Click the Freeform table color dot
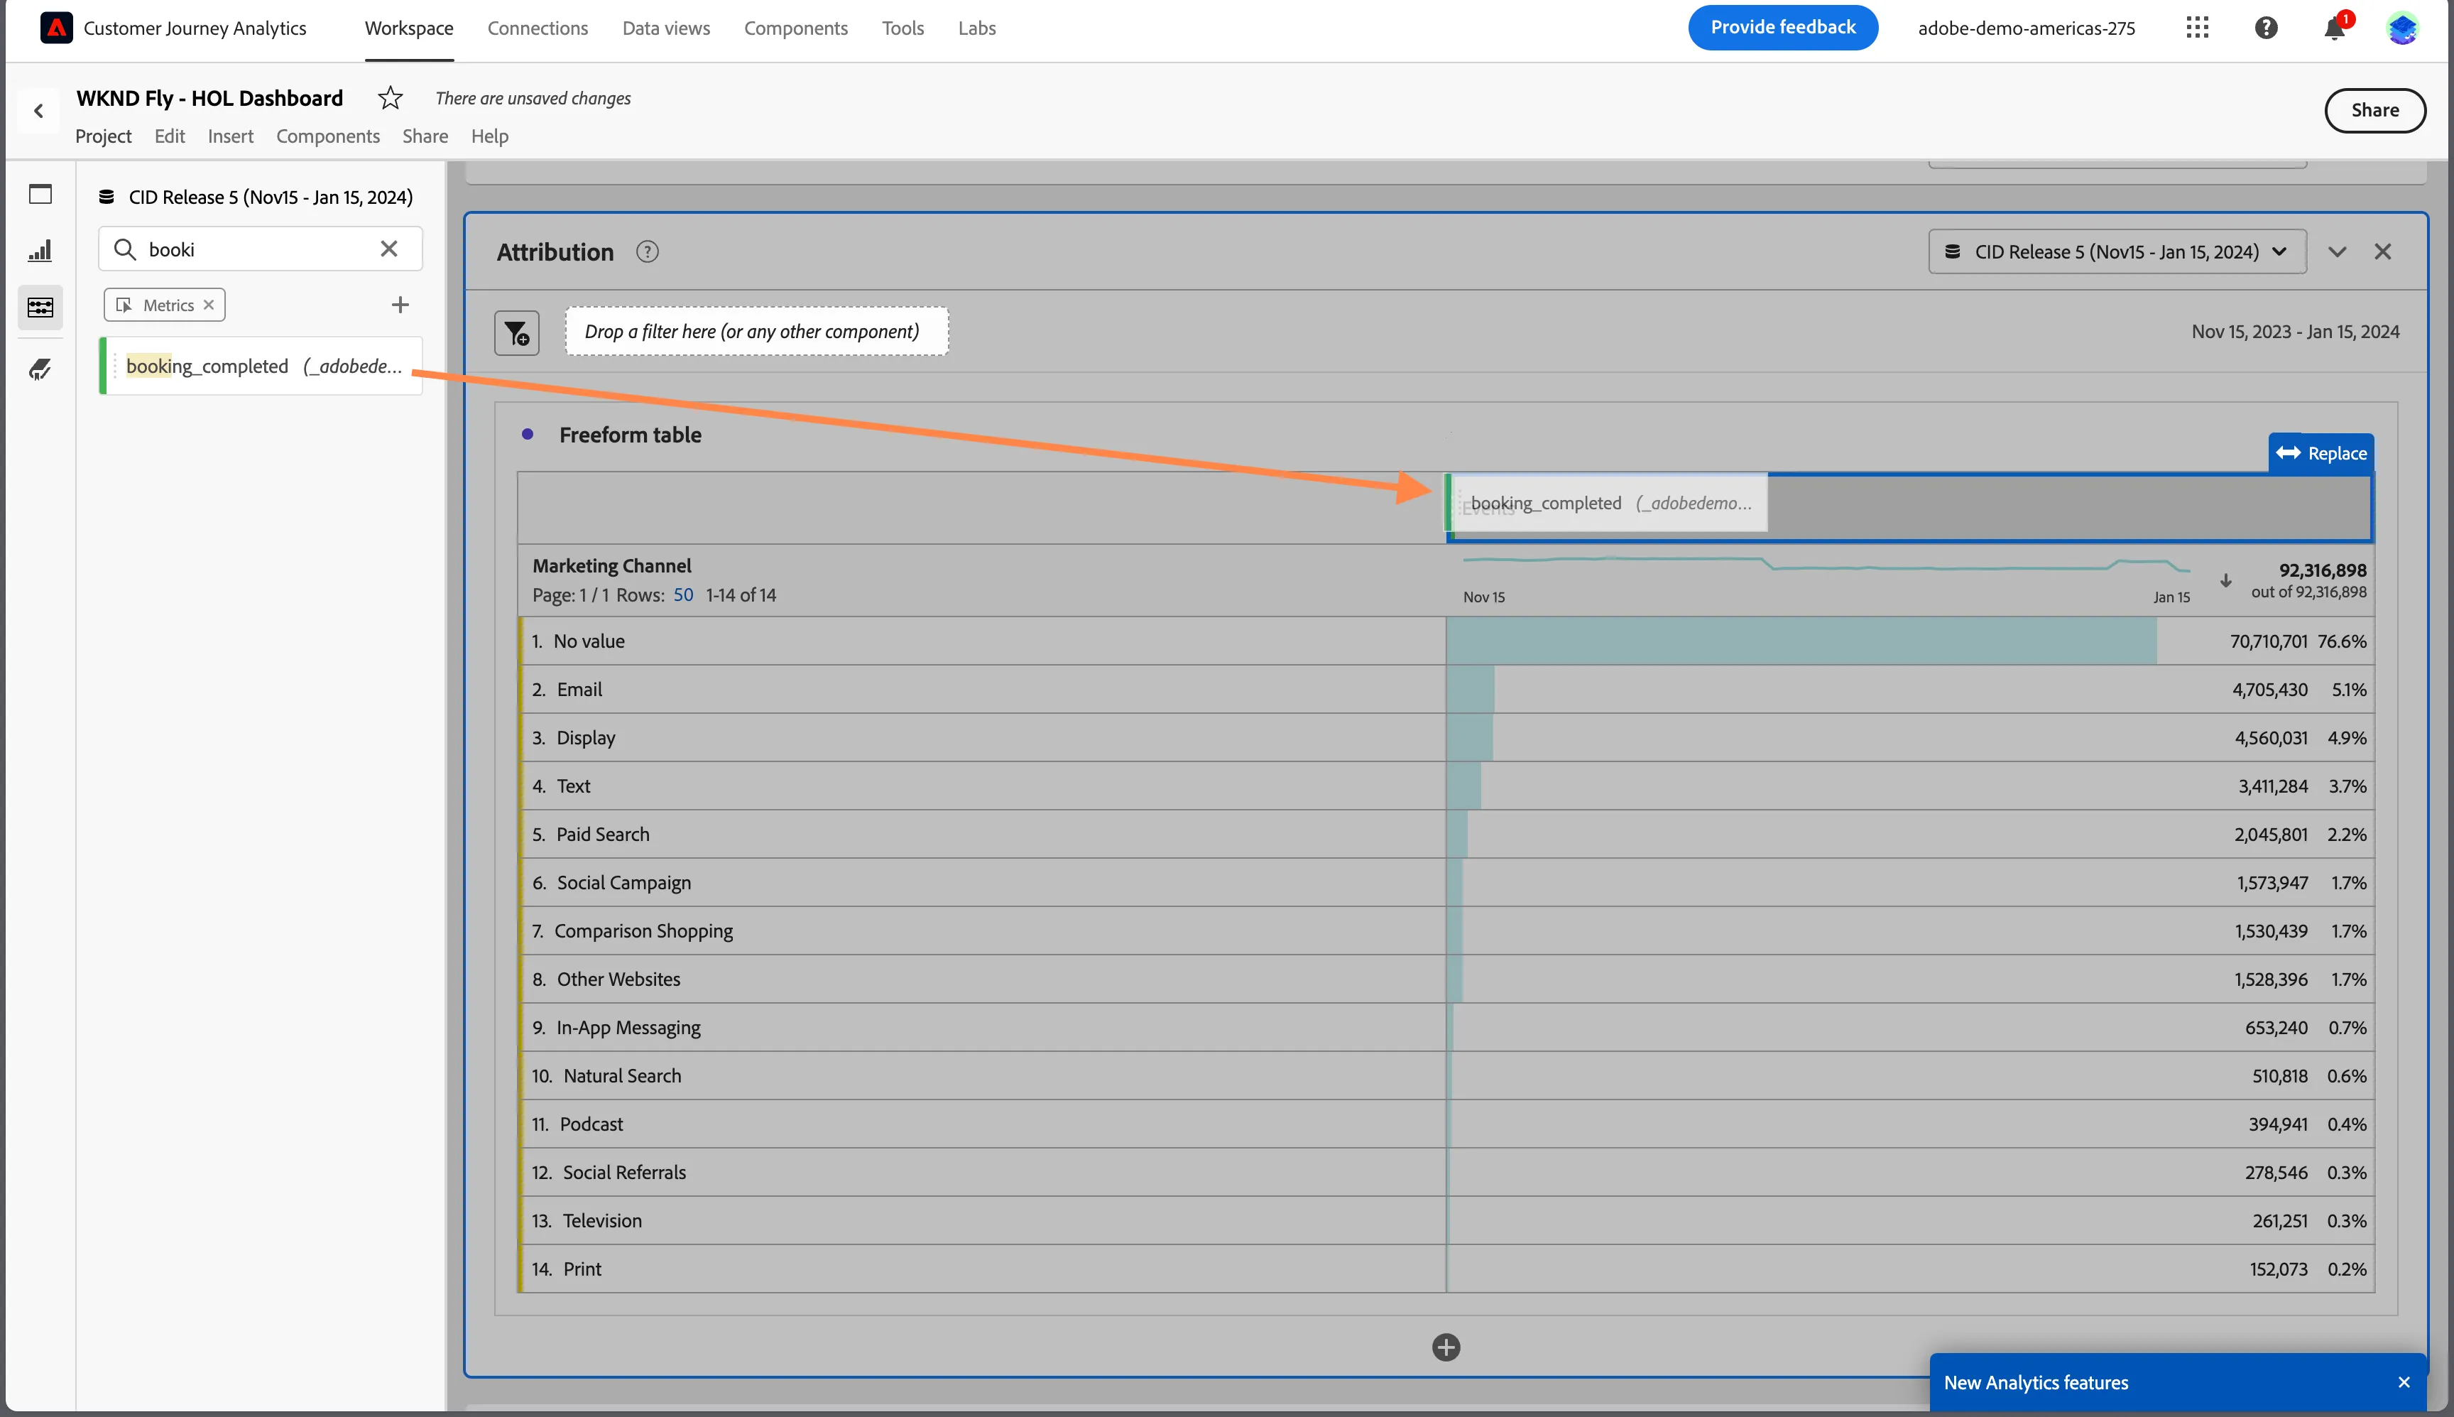 pos(527,434)
